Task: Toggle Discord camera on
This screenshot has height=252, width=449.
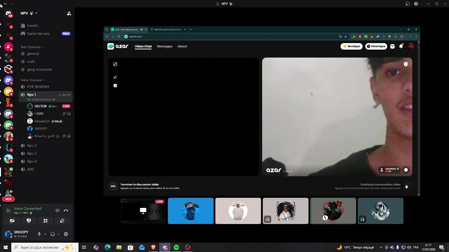Action: [12, 221]
